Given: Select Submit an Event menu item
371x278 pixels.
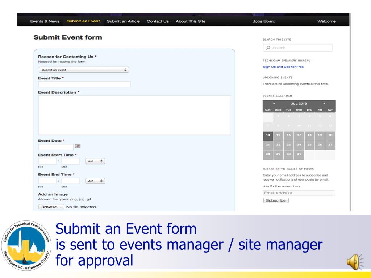Looking at the screenshot, I should pyautogui.click(x=83, y=21).
